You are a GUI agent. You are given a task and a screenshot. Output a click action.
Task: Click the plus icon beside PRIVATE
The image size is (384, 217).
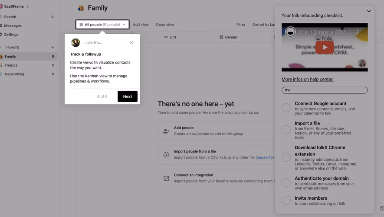coord(53,48)
